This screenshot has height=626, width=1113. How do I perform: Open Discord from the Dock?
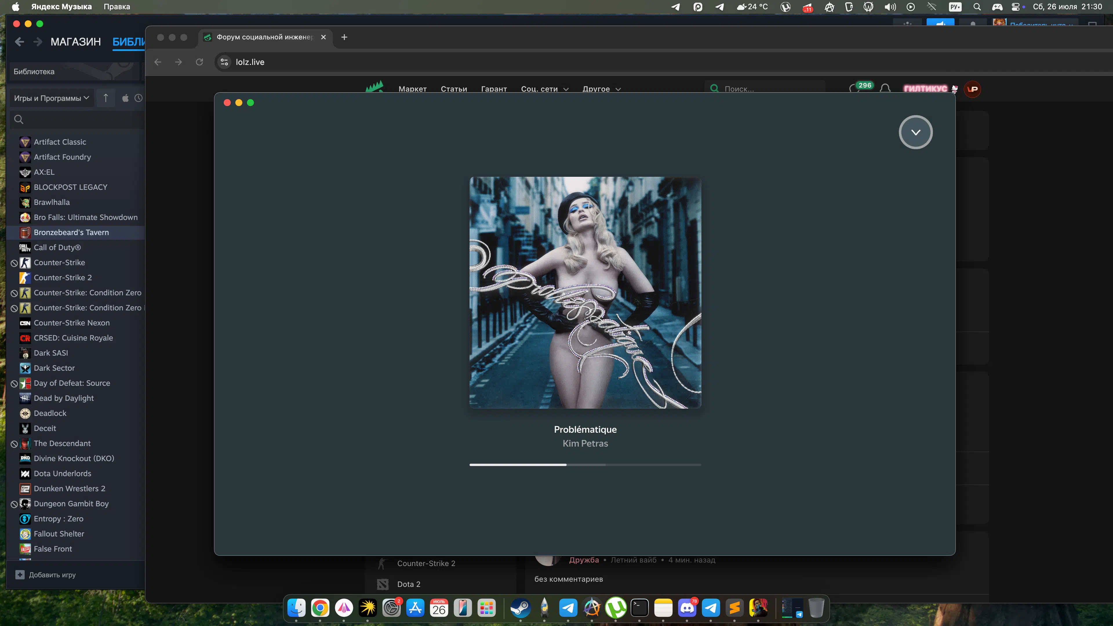(x=687, y=608)
